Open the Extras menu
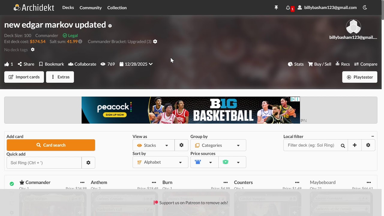Viewport: 384px width, 216px height. point(60,77)
